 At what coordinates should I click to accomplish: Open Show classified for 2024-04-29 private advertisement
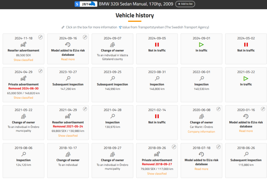click(x=23, y=98)
